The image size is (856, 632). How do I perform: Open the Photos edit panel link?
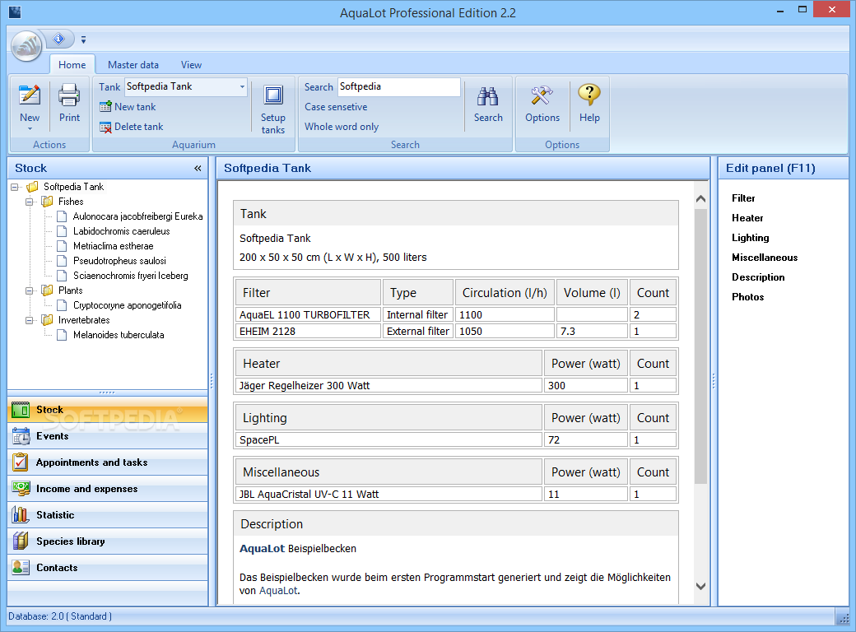pyautogui.click(x=747, y=296)
